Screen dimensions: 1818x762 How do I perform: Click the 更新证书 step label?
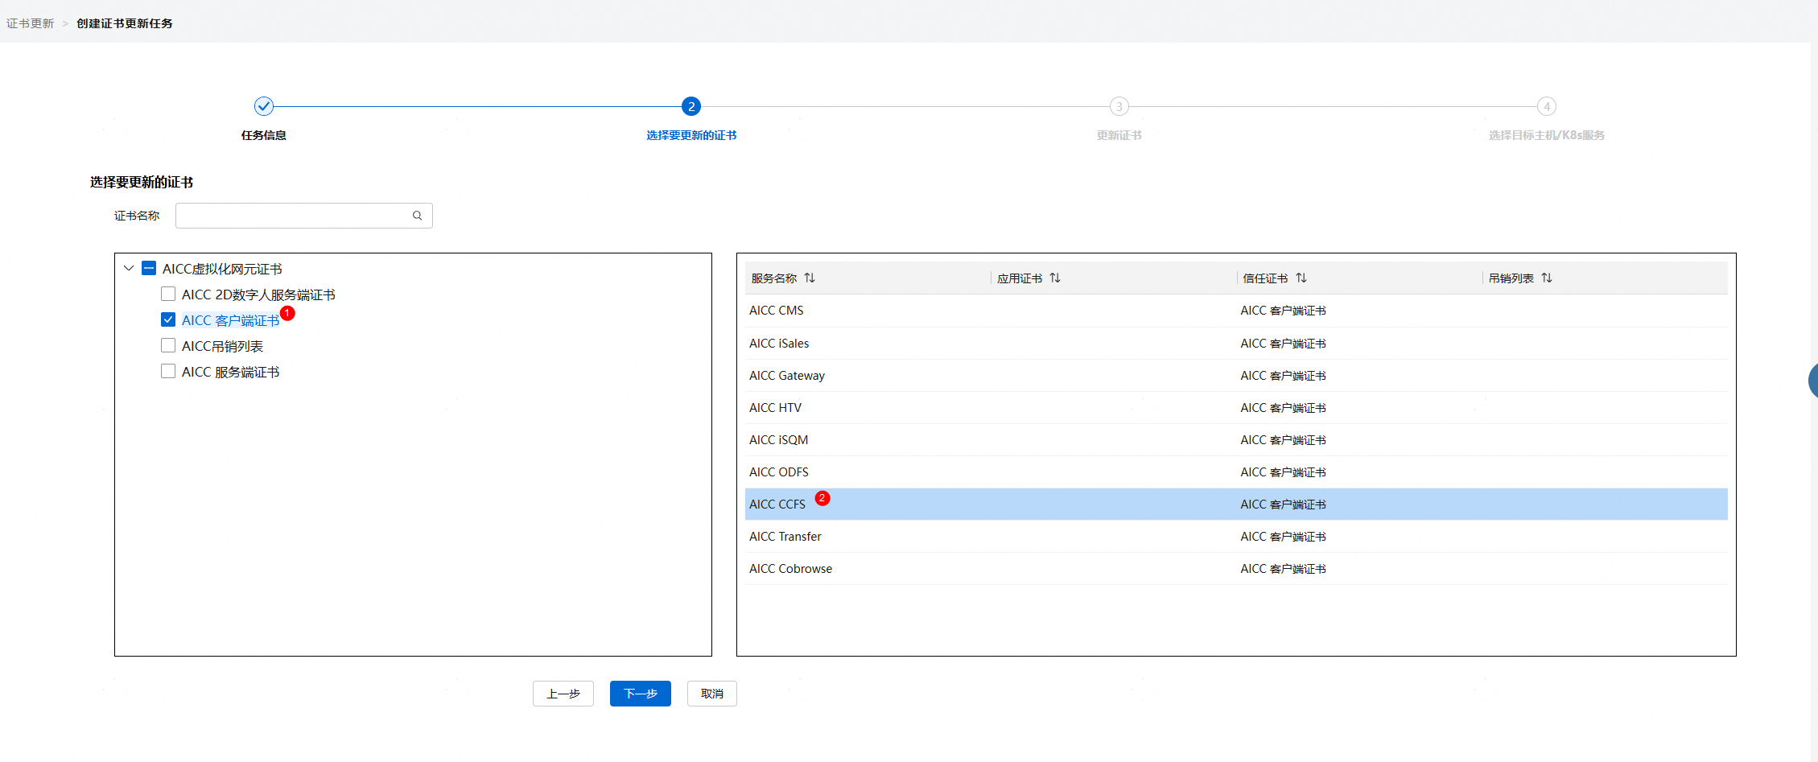coord(1119,135)
